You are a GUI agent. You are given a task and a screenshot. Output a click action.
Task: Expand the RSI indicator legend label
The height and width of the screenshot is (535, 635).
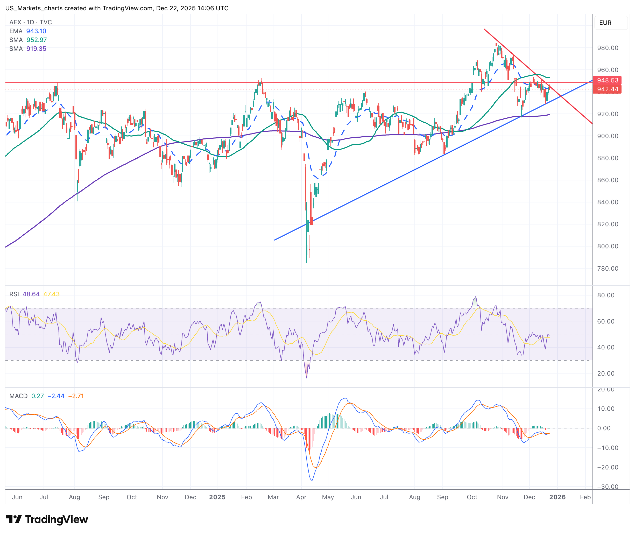point(14,294)
